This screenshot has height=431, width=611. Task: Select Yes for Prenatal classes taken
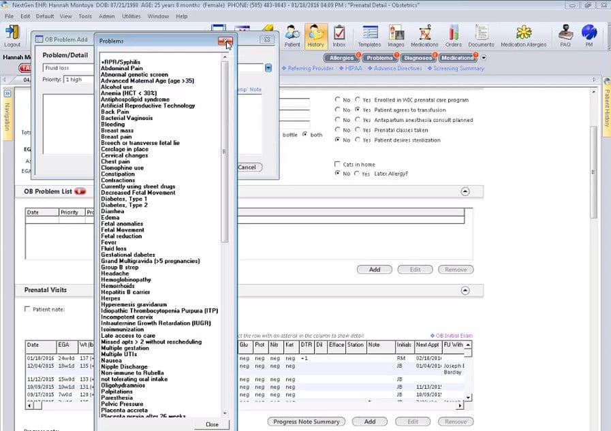click(357, 130)
